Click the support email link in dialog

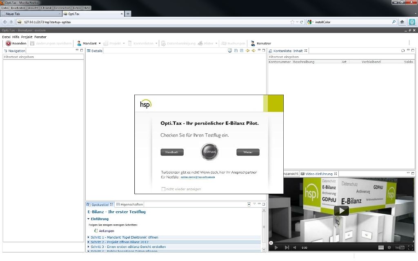(x=198, y=177)
